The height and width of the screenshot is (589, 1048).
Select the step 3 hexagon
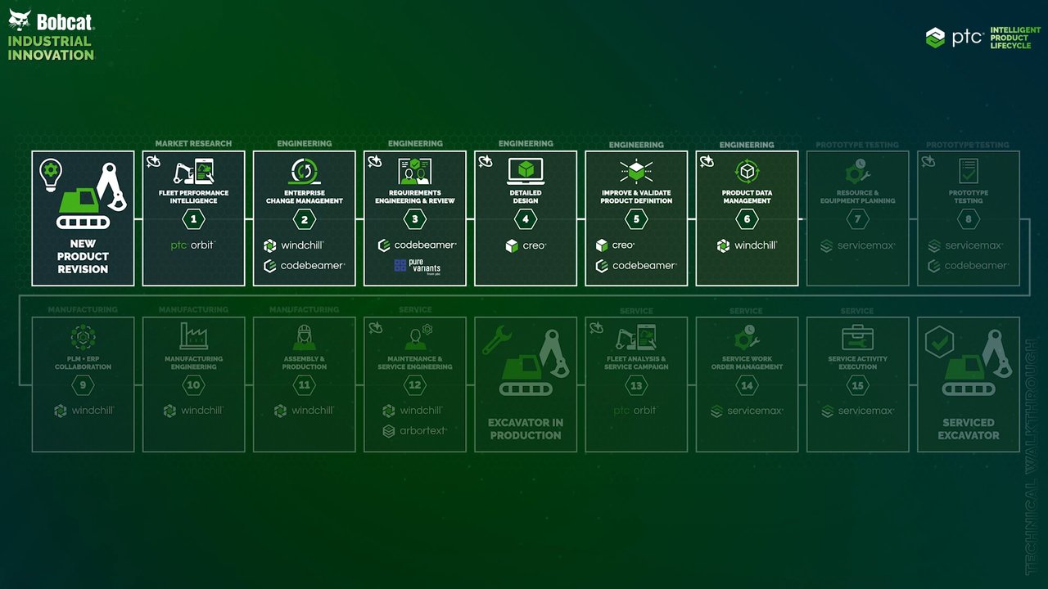(x=415, y=219)
